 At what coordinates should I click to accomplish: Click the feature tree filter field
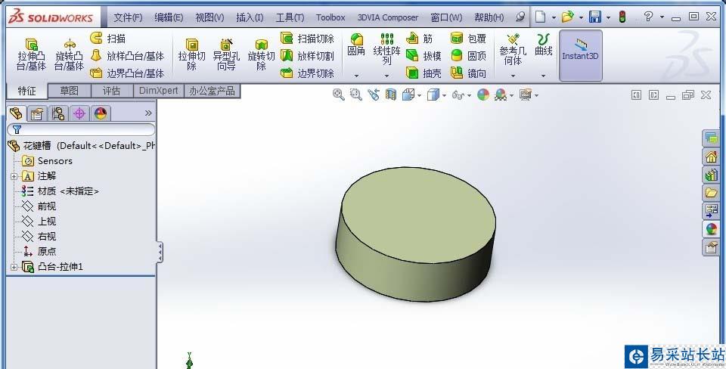81,129
